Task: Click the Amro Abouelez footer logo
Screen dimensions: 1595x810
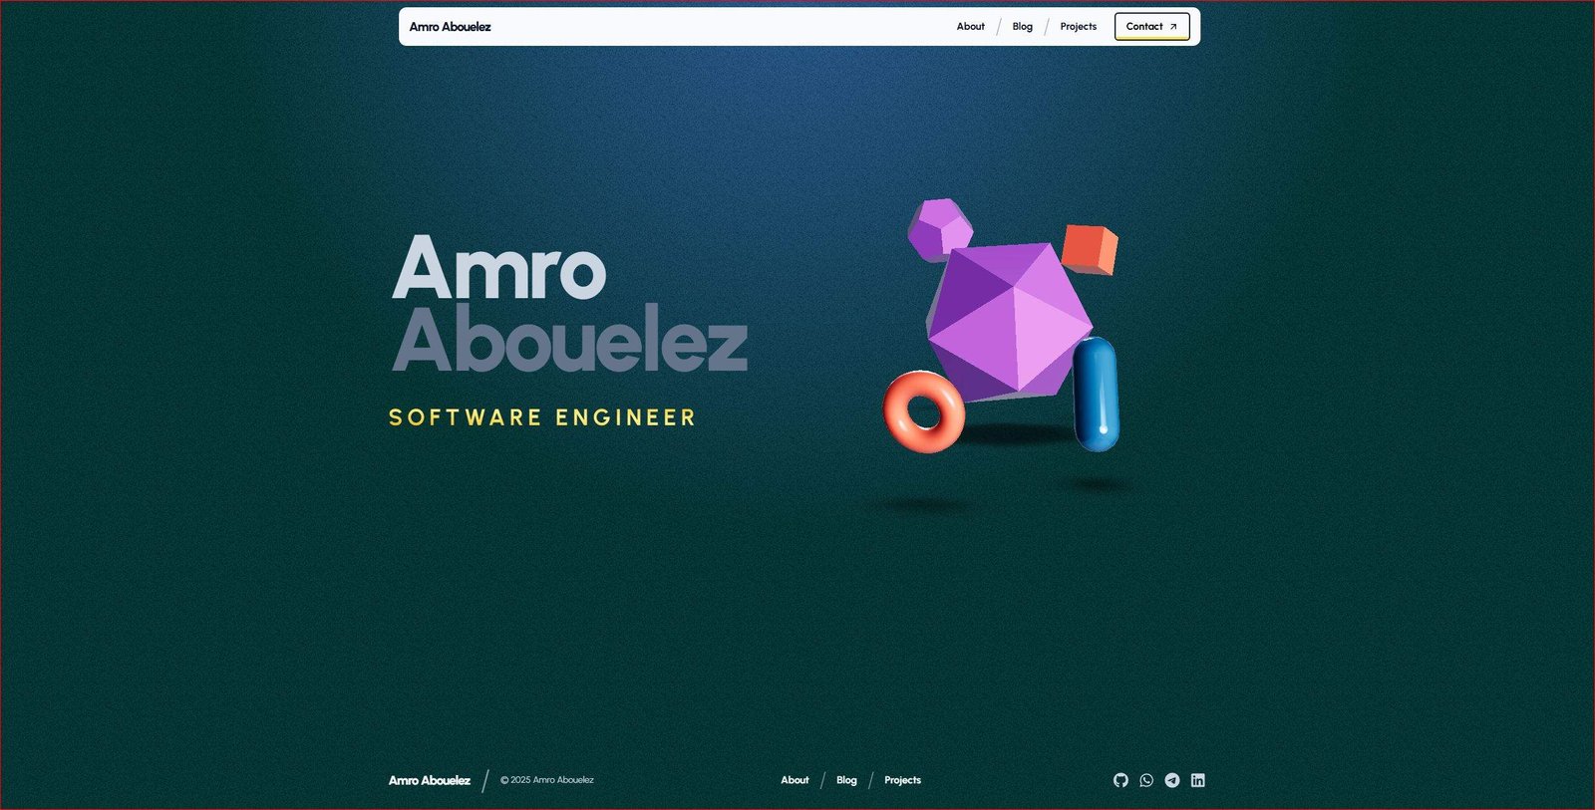Action: [x=429, y=780]
